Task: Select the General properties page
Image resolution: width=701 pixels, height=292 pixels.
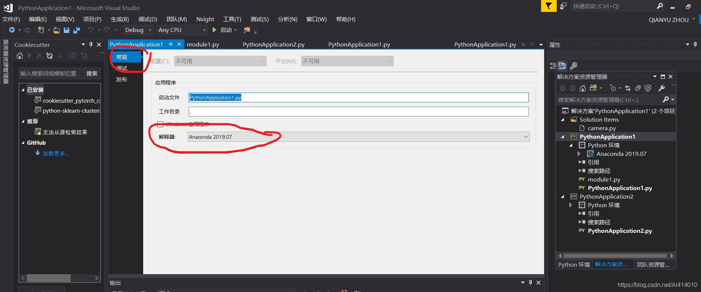Action: click(x=126, y=57)
